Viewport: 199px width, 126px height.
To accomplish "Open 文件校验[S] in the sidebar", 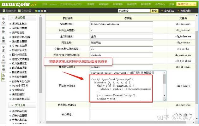I will click(19, 90).
